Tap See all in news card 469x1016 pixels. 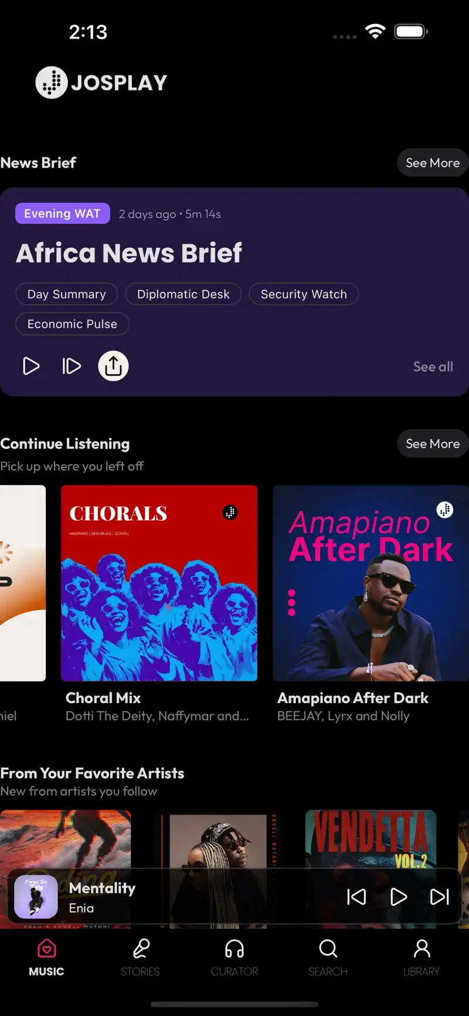[433, 367]
